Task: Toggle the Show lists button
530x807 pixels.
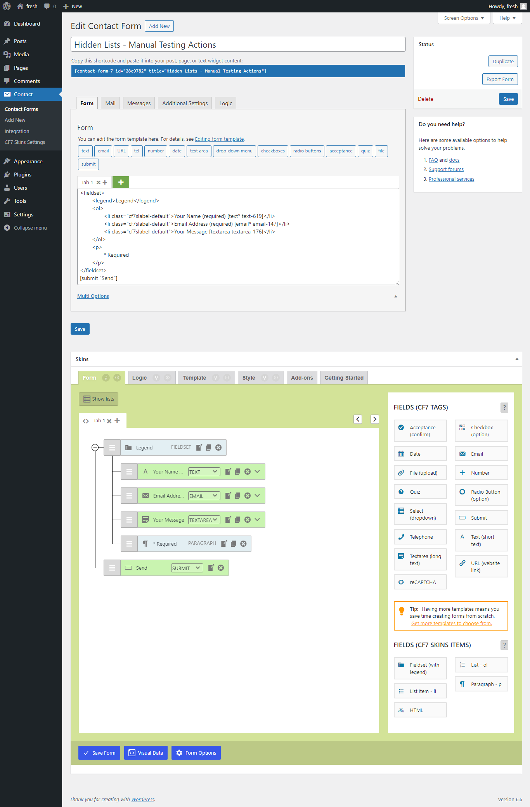Action: coord(99,399)
